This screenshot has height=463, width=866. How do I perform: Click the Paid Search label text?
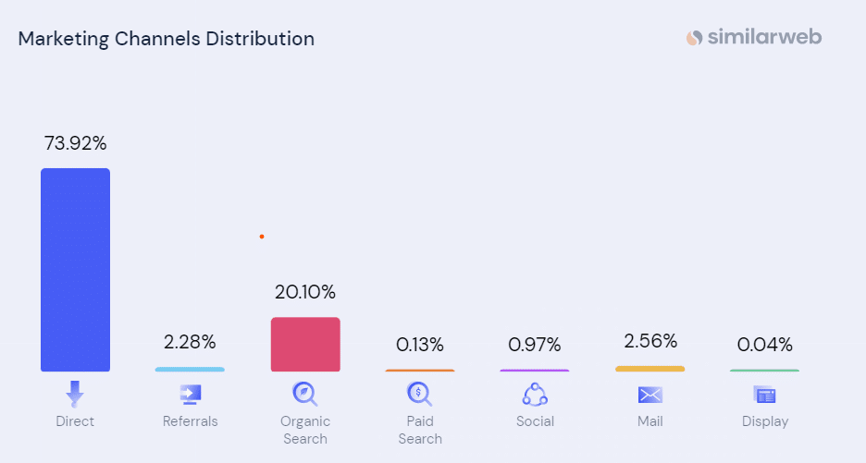(x=420, y=430)
